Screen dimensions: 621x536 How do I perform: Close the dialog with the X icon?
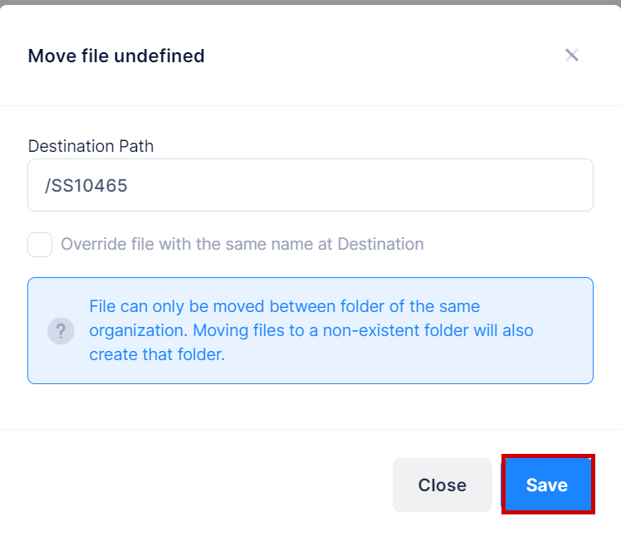pos(571,56)
